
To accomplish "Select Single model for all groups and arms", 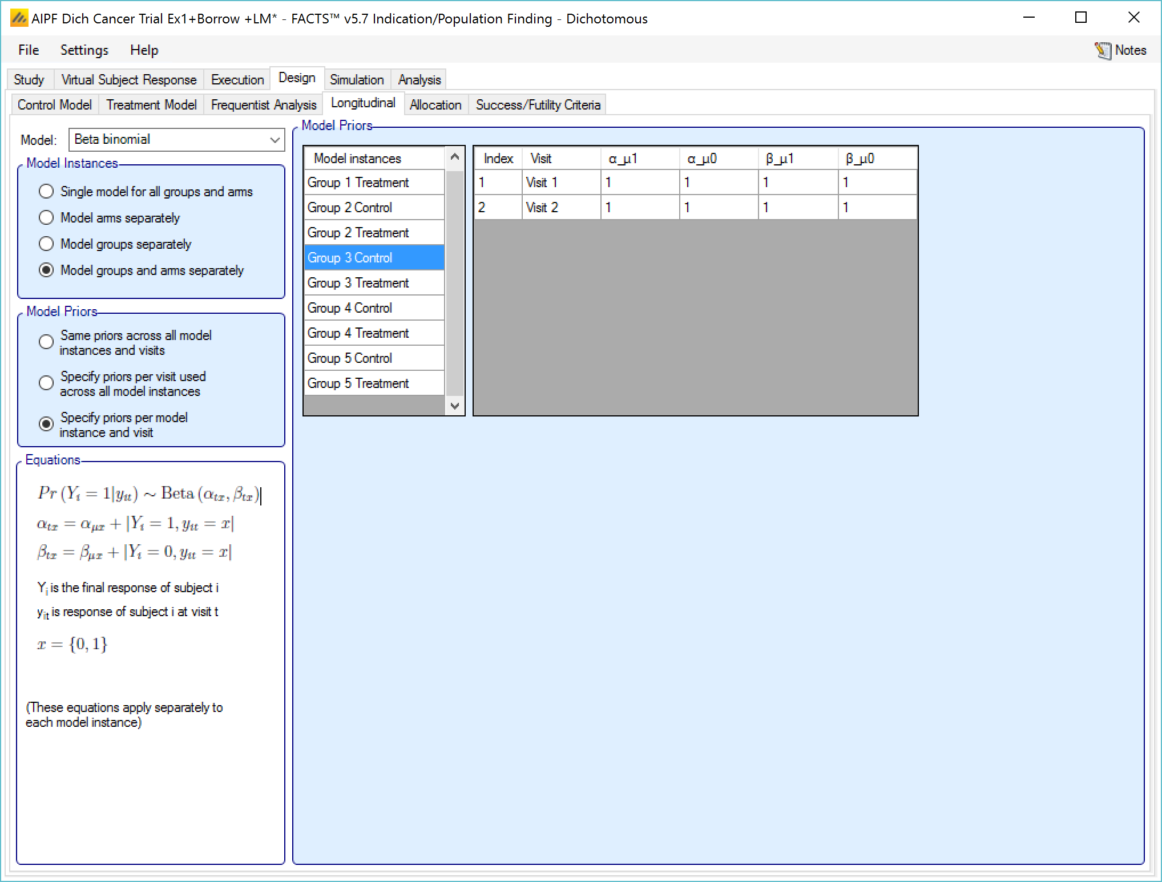I will tap(46, 192).
